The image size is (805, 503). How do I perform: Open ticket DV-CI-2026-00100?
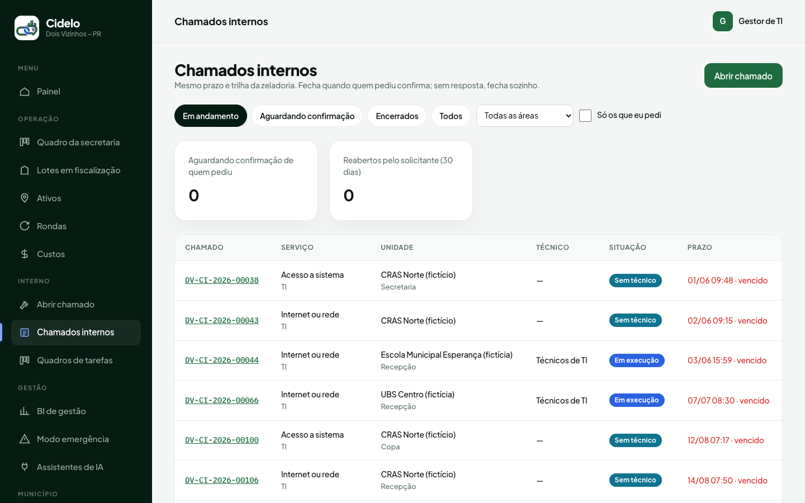[222, 440]
